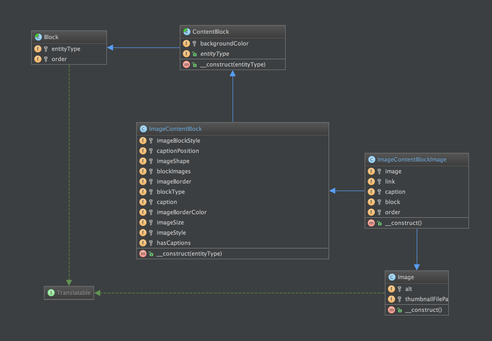492x341 pixels.
Task: Click field icon beside link
Action: click(371, 181)
